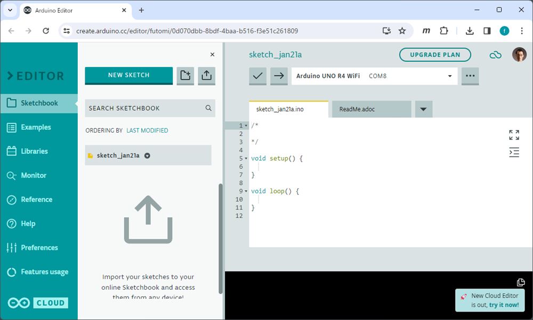Click the NEW SKETCH button

(128, 76)
